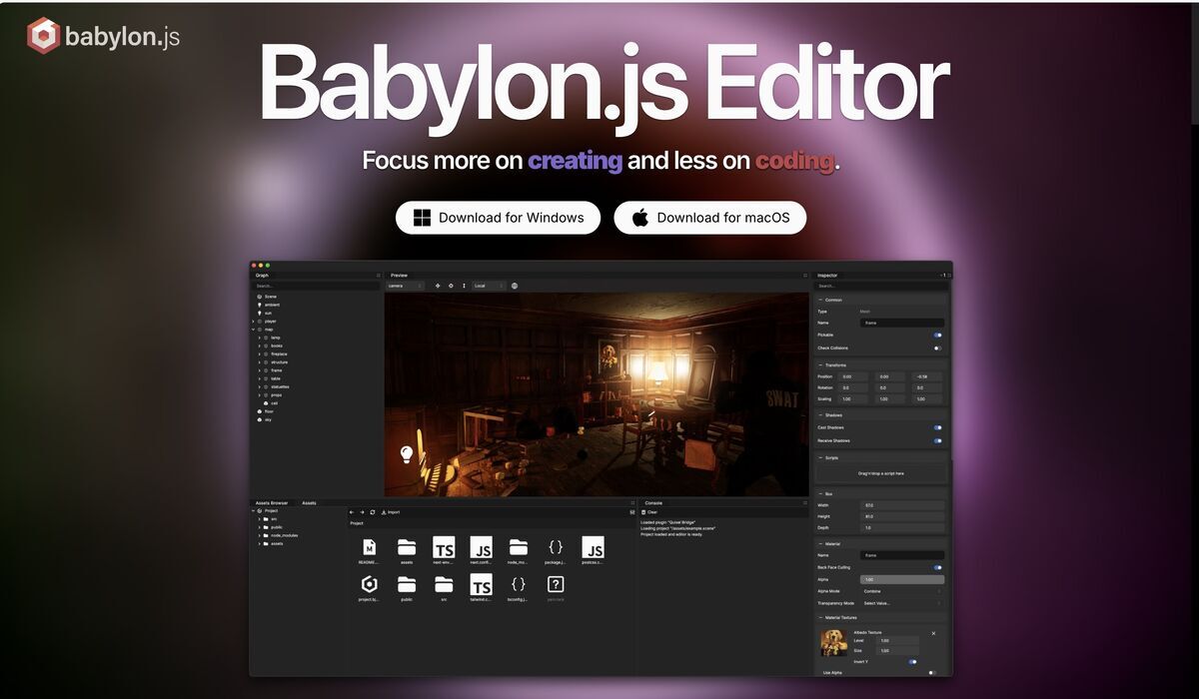This screenshot has width=1199, height=699.
Task: Toggle the Invert Y switch
Action: (x=913, y=661)
